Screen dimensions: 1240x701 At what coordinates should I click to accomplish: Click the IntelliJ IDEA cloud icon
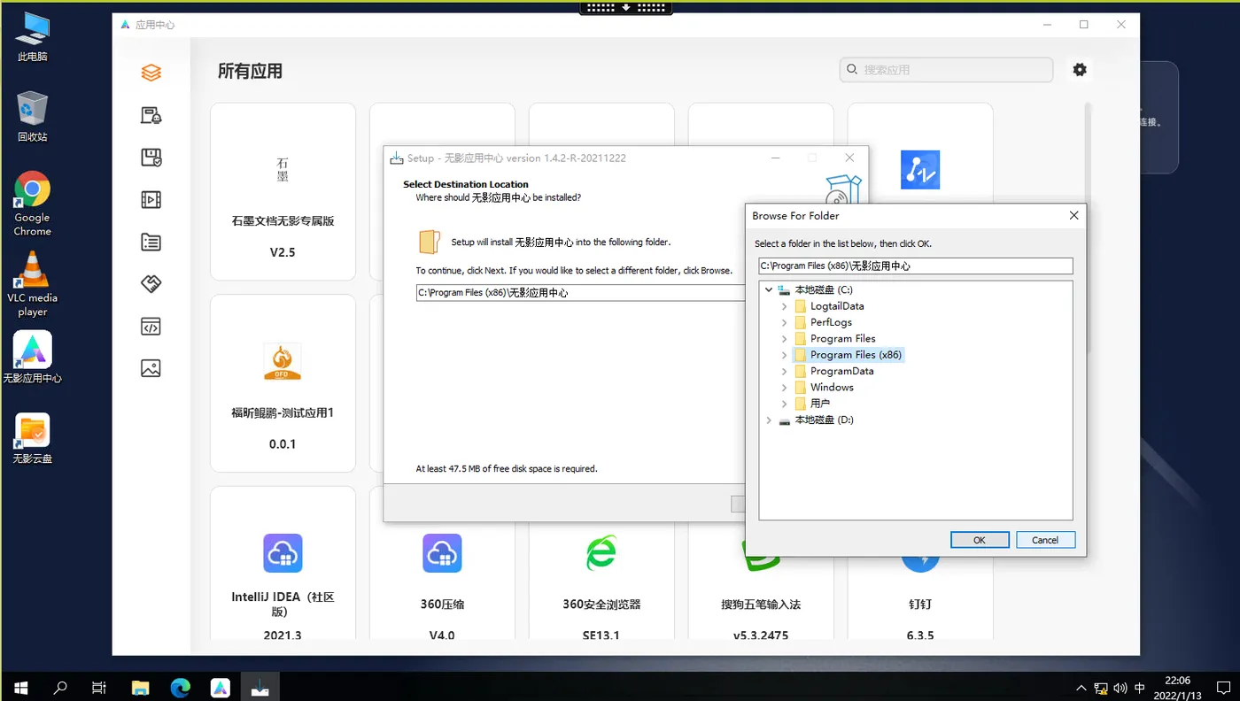click(283, 553)
